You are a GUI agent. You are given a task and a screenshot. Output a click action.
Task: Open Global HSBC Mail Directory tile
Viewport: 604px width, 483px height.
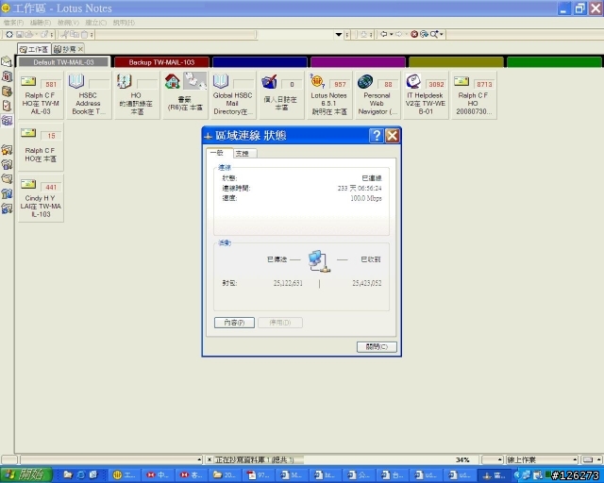point(233,95)
